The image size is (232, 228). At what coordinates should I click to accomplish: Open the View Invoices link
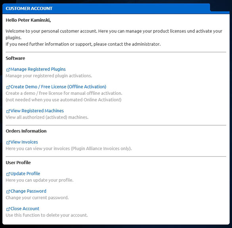24,142
